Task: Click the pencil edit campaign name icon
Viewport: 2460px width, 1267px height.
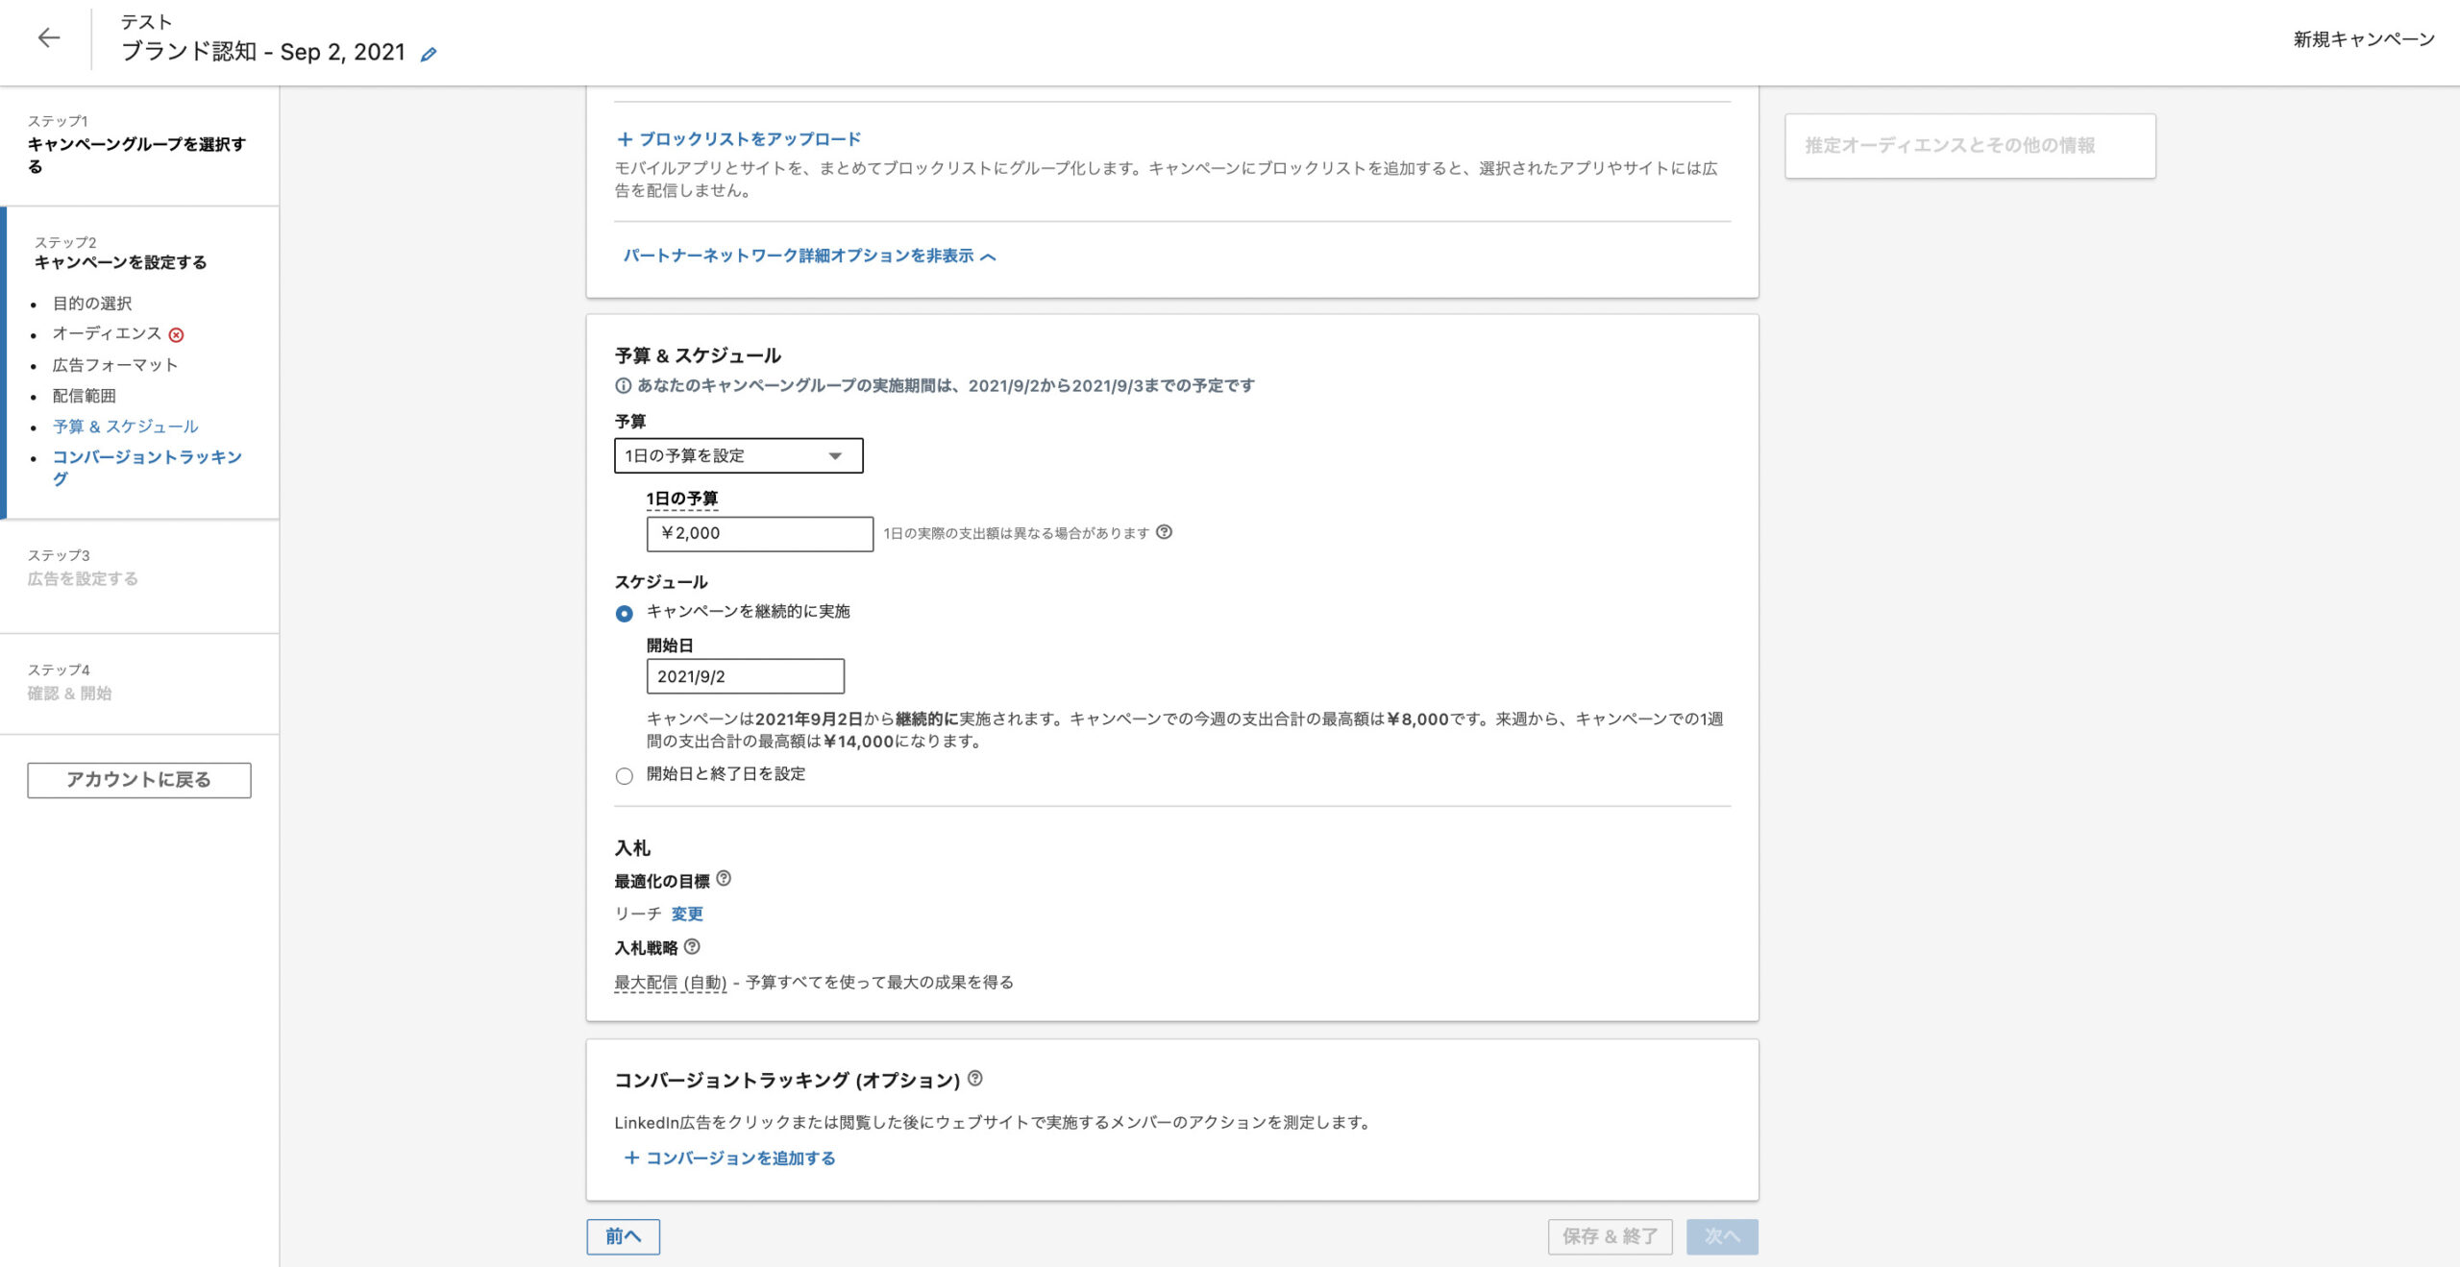Action: (x=429, y=55)
